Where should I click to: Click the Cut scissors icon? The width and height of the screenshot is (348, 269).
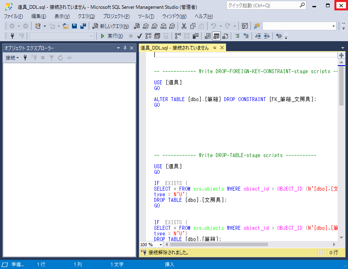184,26
